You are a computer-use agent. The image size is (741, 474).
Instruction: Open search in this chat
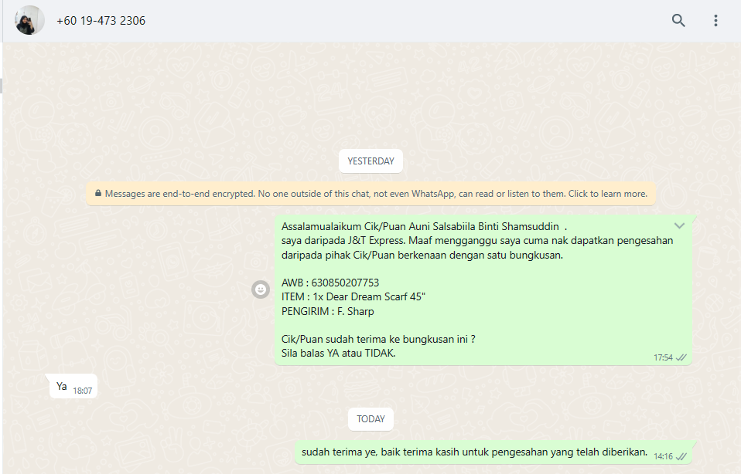coord(678,21)
